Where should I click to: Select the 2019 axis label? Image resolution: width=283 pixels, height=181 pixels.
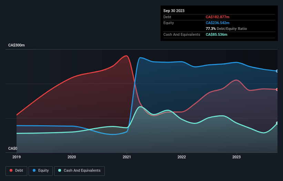tap(17, 157)
